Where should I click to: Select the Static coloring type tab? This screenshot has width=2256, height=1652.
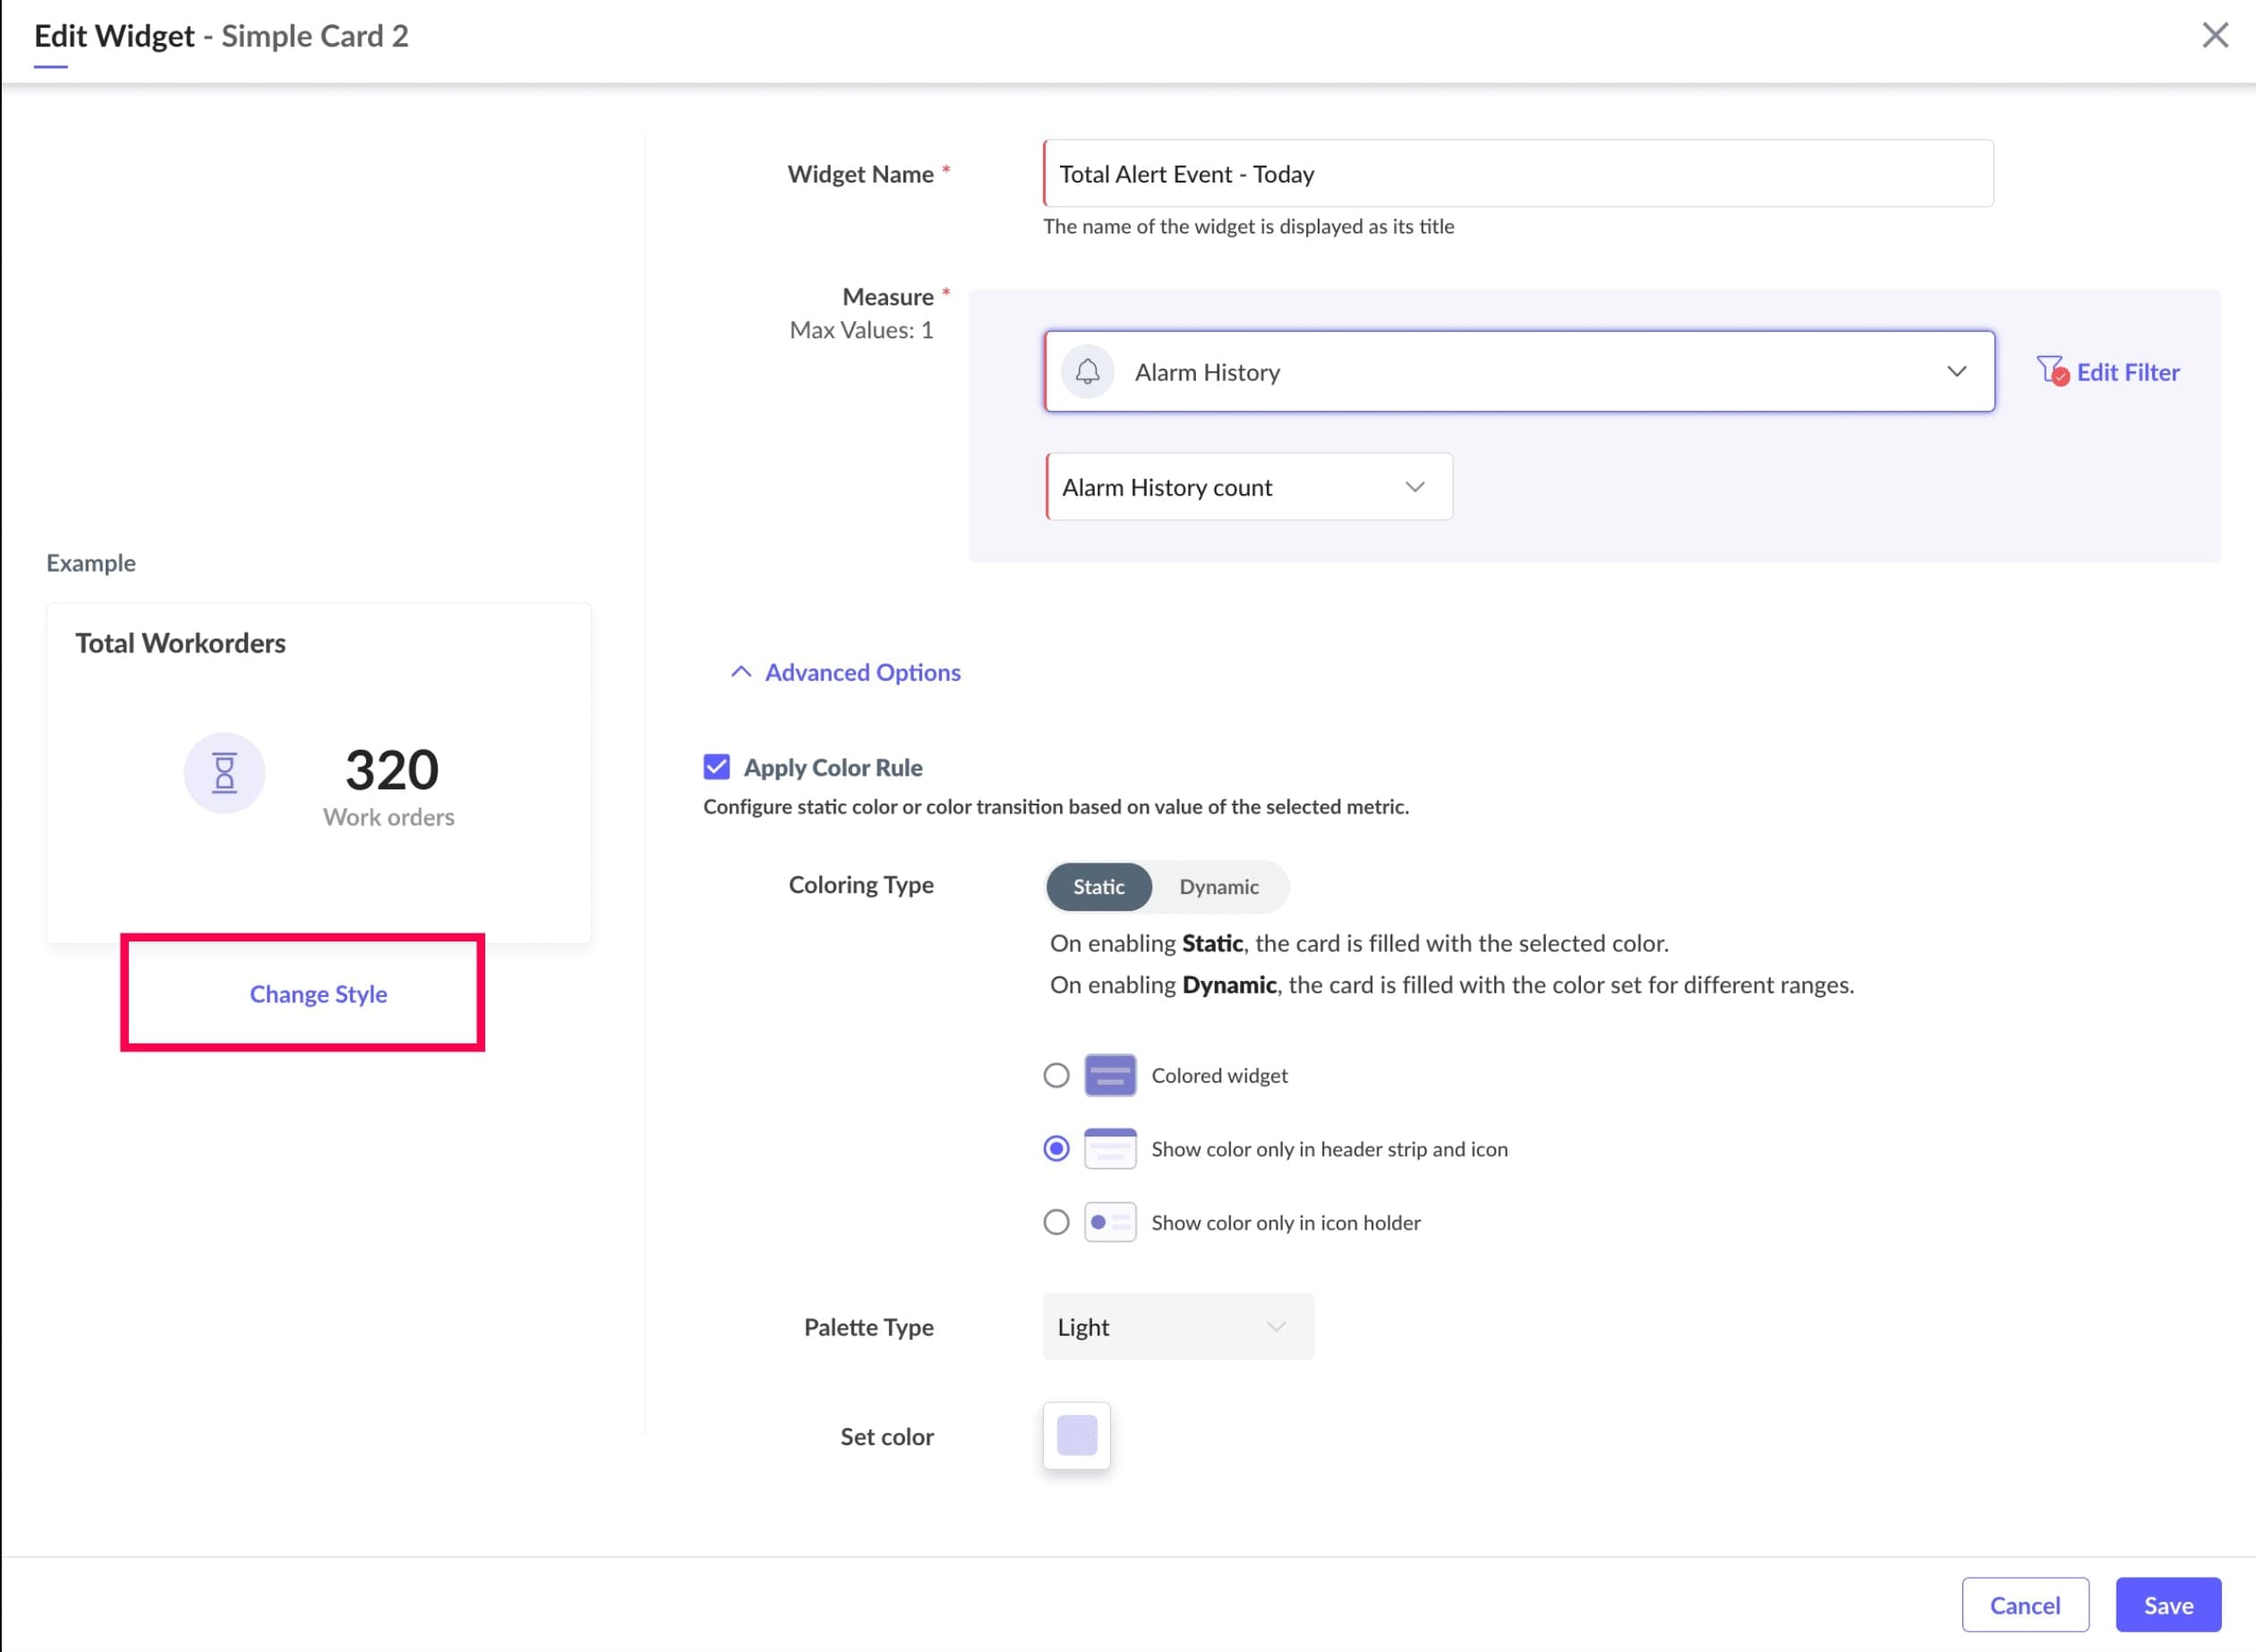click(1098, 887)
